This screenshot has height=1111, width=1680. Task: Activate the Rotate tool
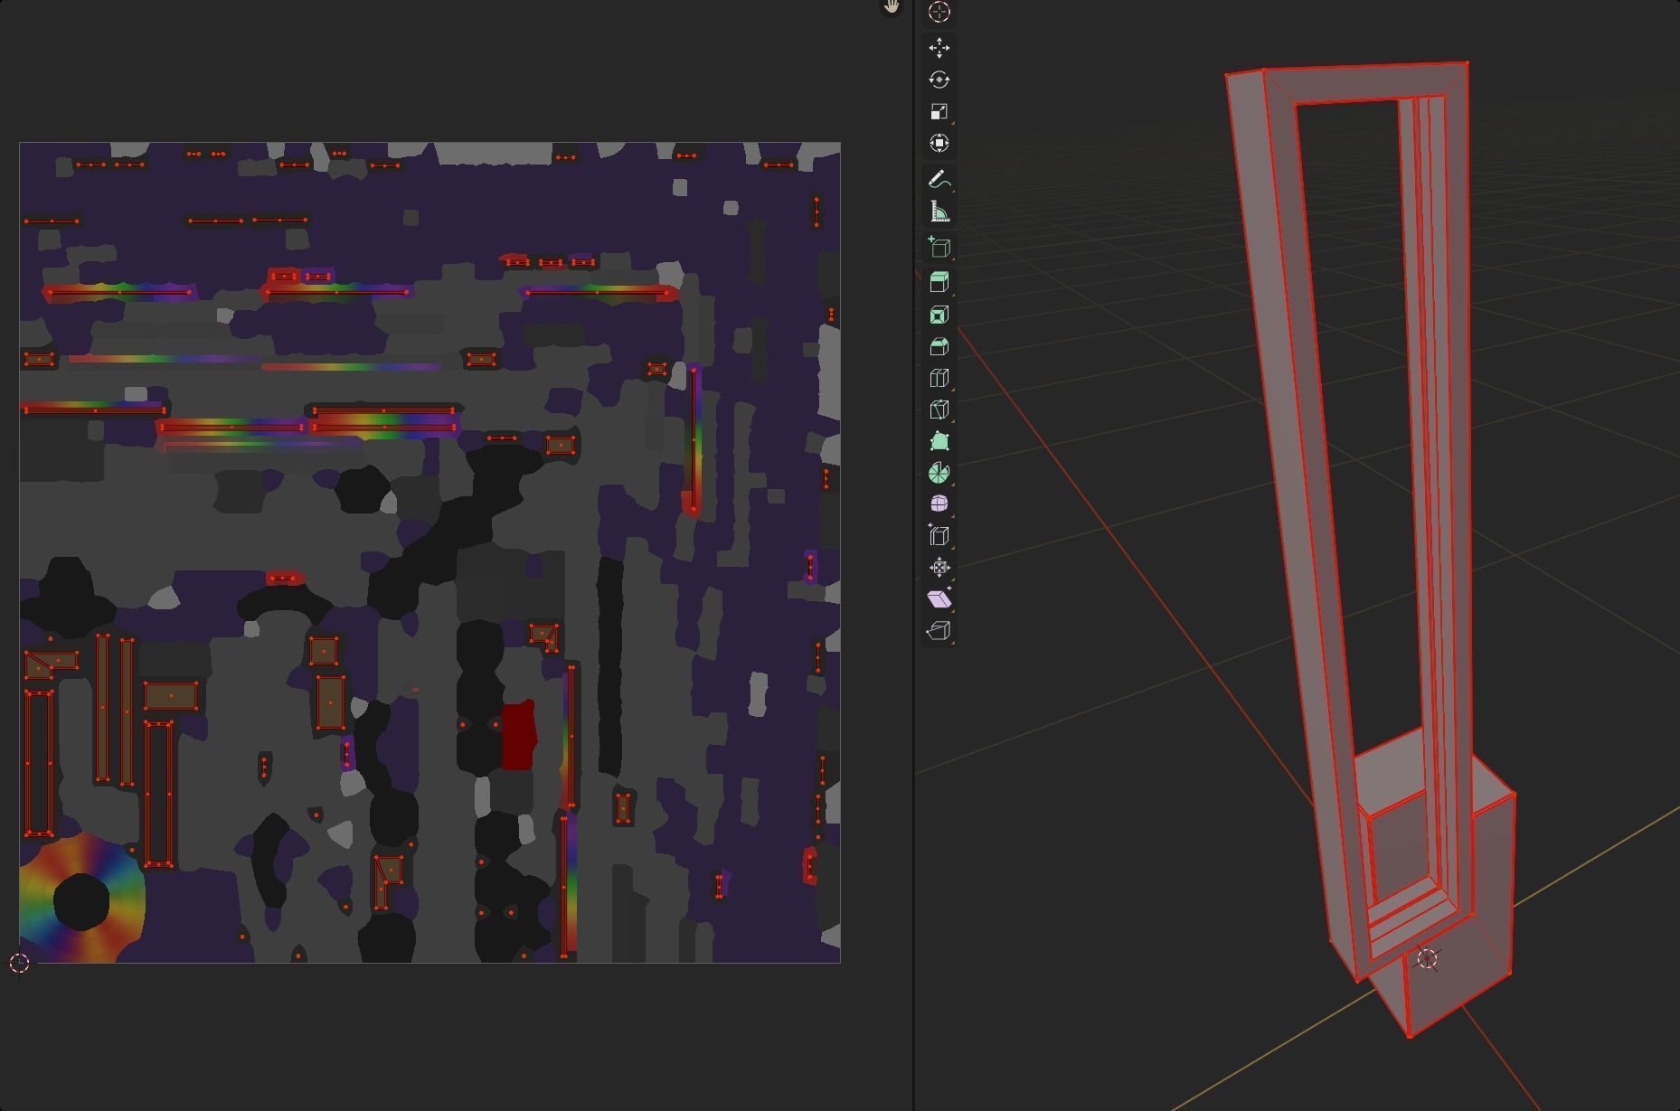(939, 80)
